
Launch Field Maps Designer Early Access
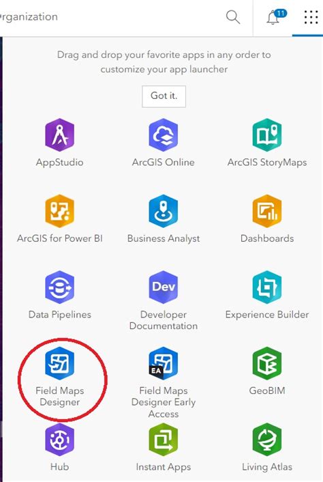pos(163,363)
